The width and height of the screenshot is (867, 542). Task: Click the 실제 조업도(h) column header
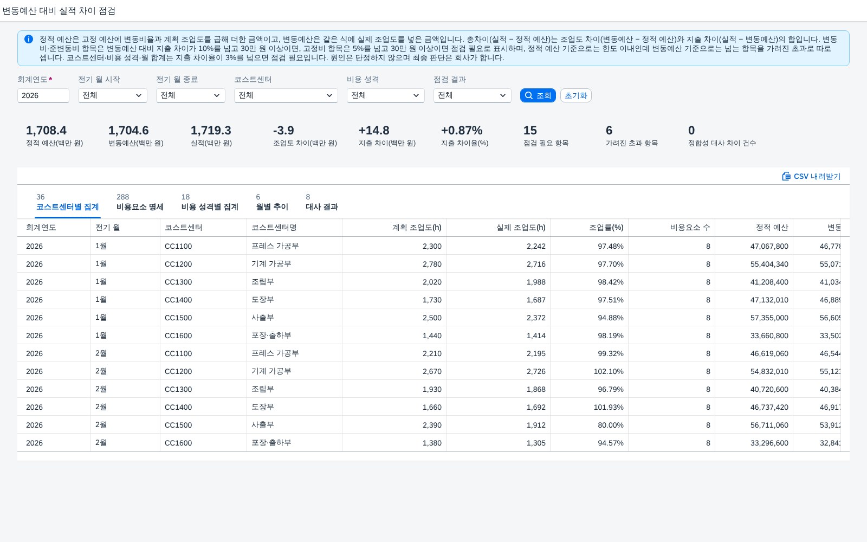pos(499,228)
